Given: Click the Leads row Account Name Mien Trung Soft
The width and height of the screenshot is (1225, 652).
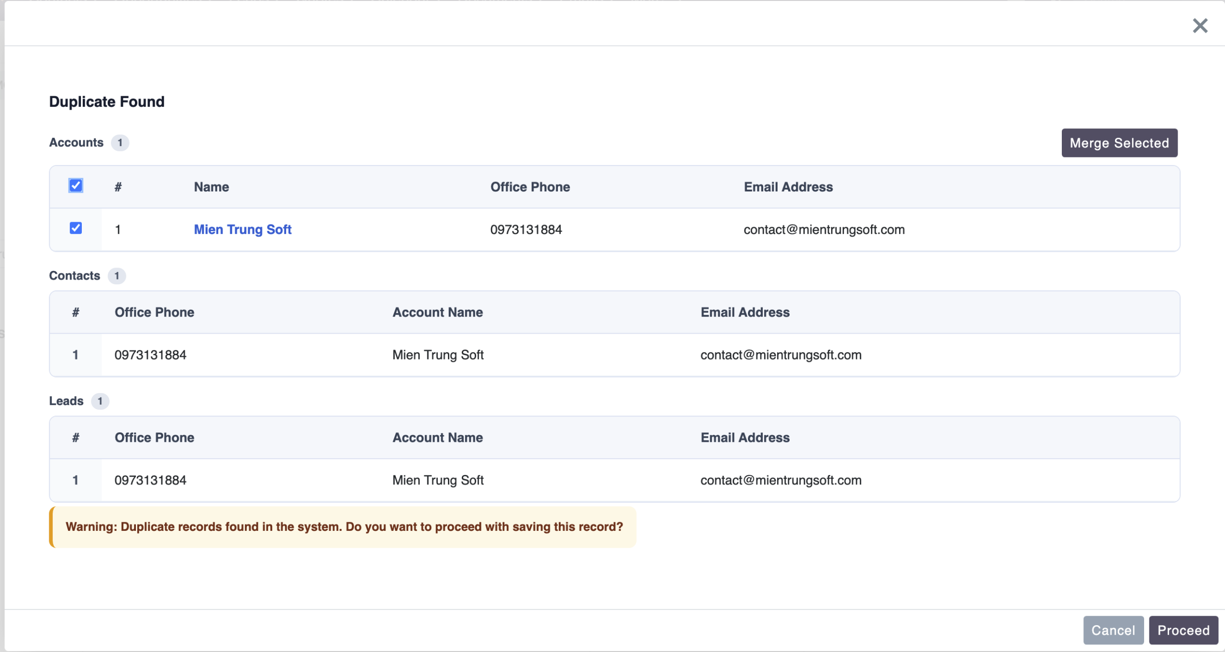Looking at the screenshot, I should [438, 481].
